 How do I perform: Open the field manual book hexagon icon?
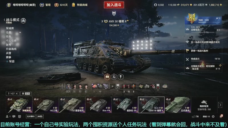107,77
